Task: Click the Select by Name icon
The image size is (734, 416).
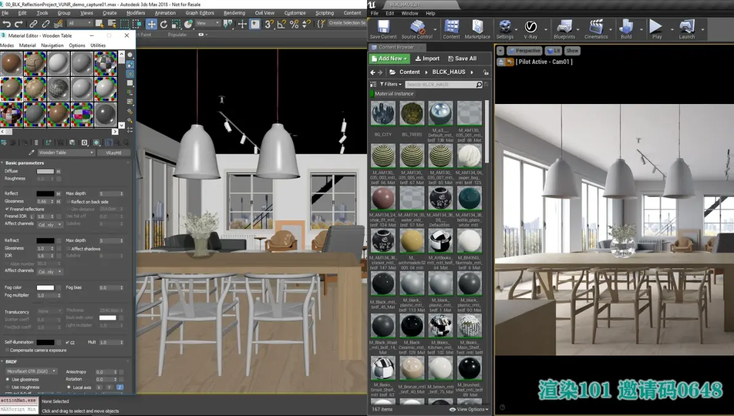Action: (112, 23)
